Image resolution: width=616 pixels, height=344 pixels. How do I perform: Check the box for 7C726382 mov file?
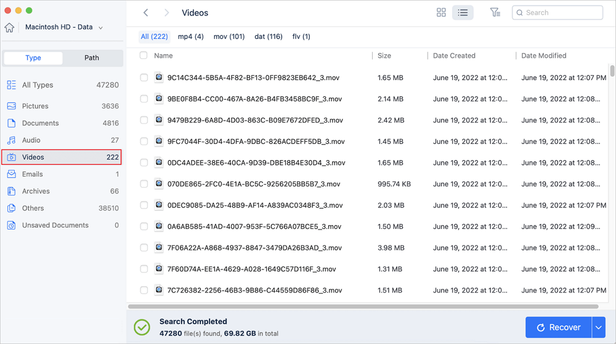(144, 290)
